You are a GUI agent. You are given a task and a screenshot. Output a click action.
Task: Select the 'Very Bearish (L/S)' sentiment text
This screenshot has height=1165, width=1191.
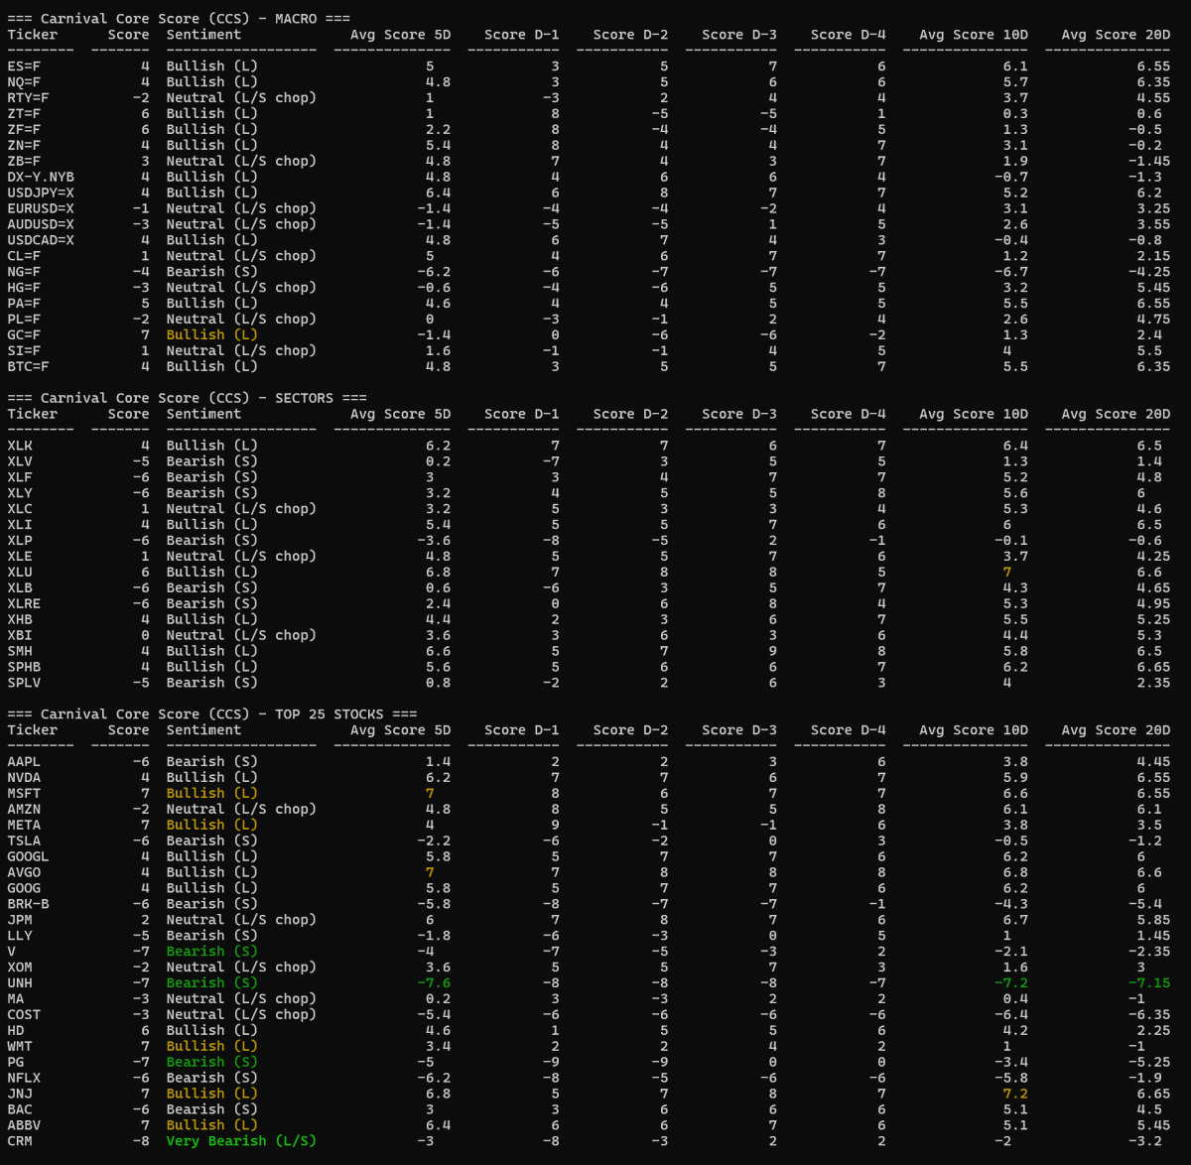pyautogui.click(x=241, y=1142)
